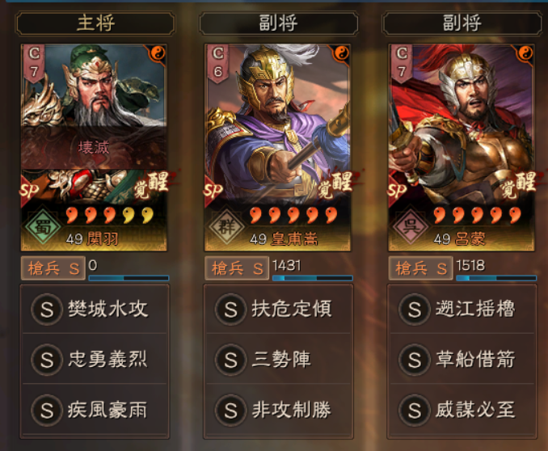
Task: Select the 樊城水攻 skill slot
Action: pos(95,310)
